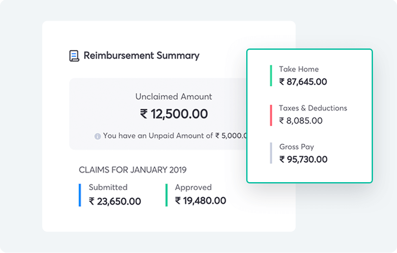397x253 pixels.
Task: Click the info icon beside Unpaid Amount
Action: [x=98, y=136]
